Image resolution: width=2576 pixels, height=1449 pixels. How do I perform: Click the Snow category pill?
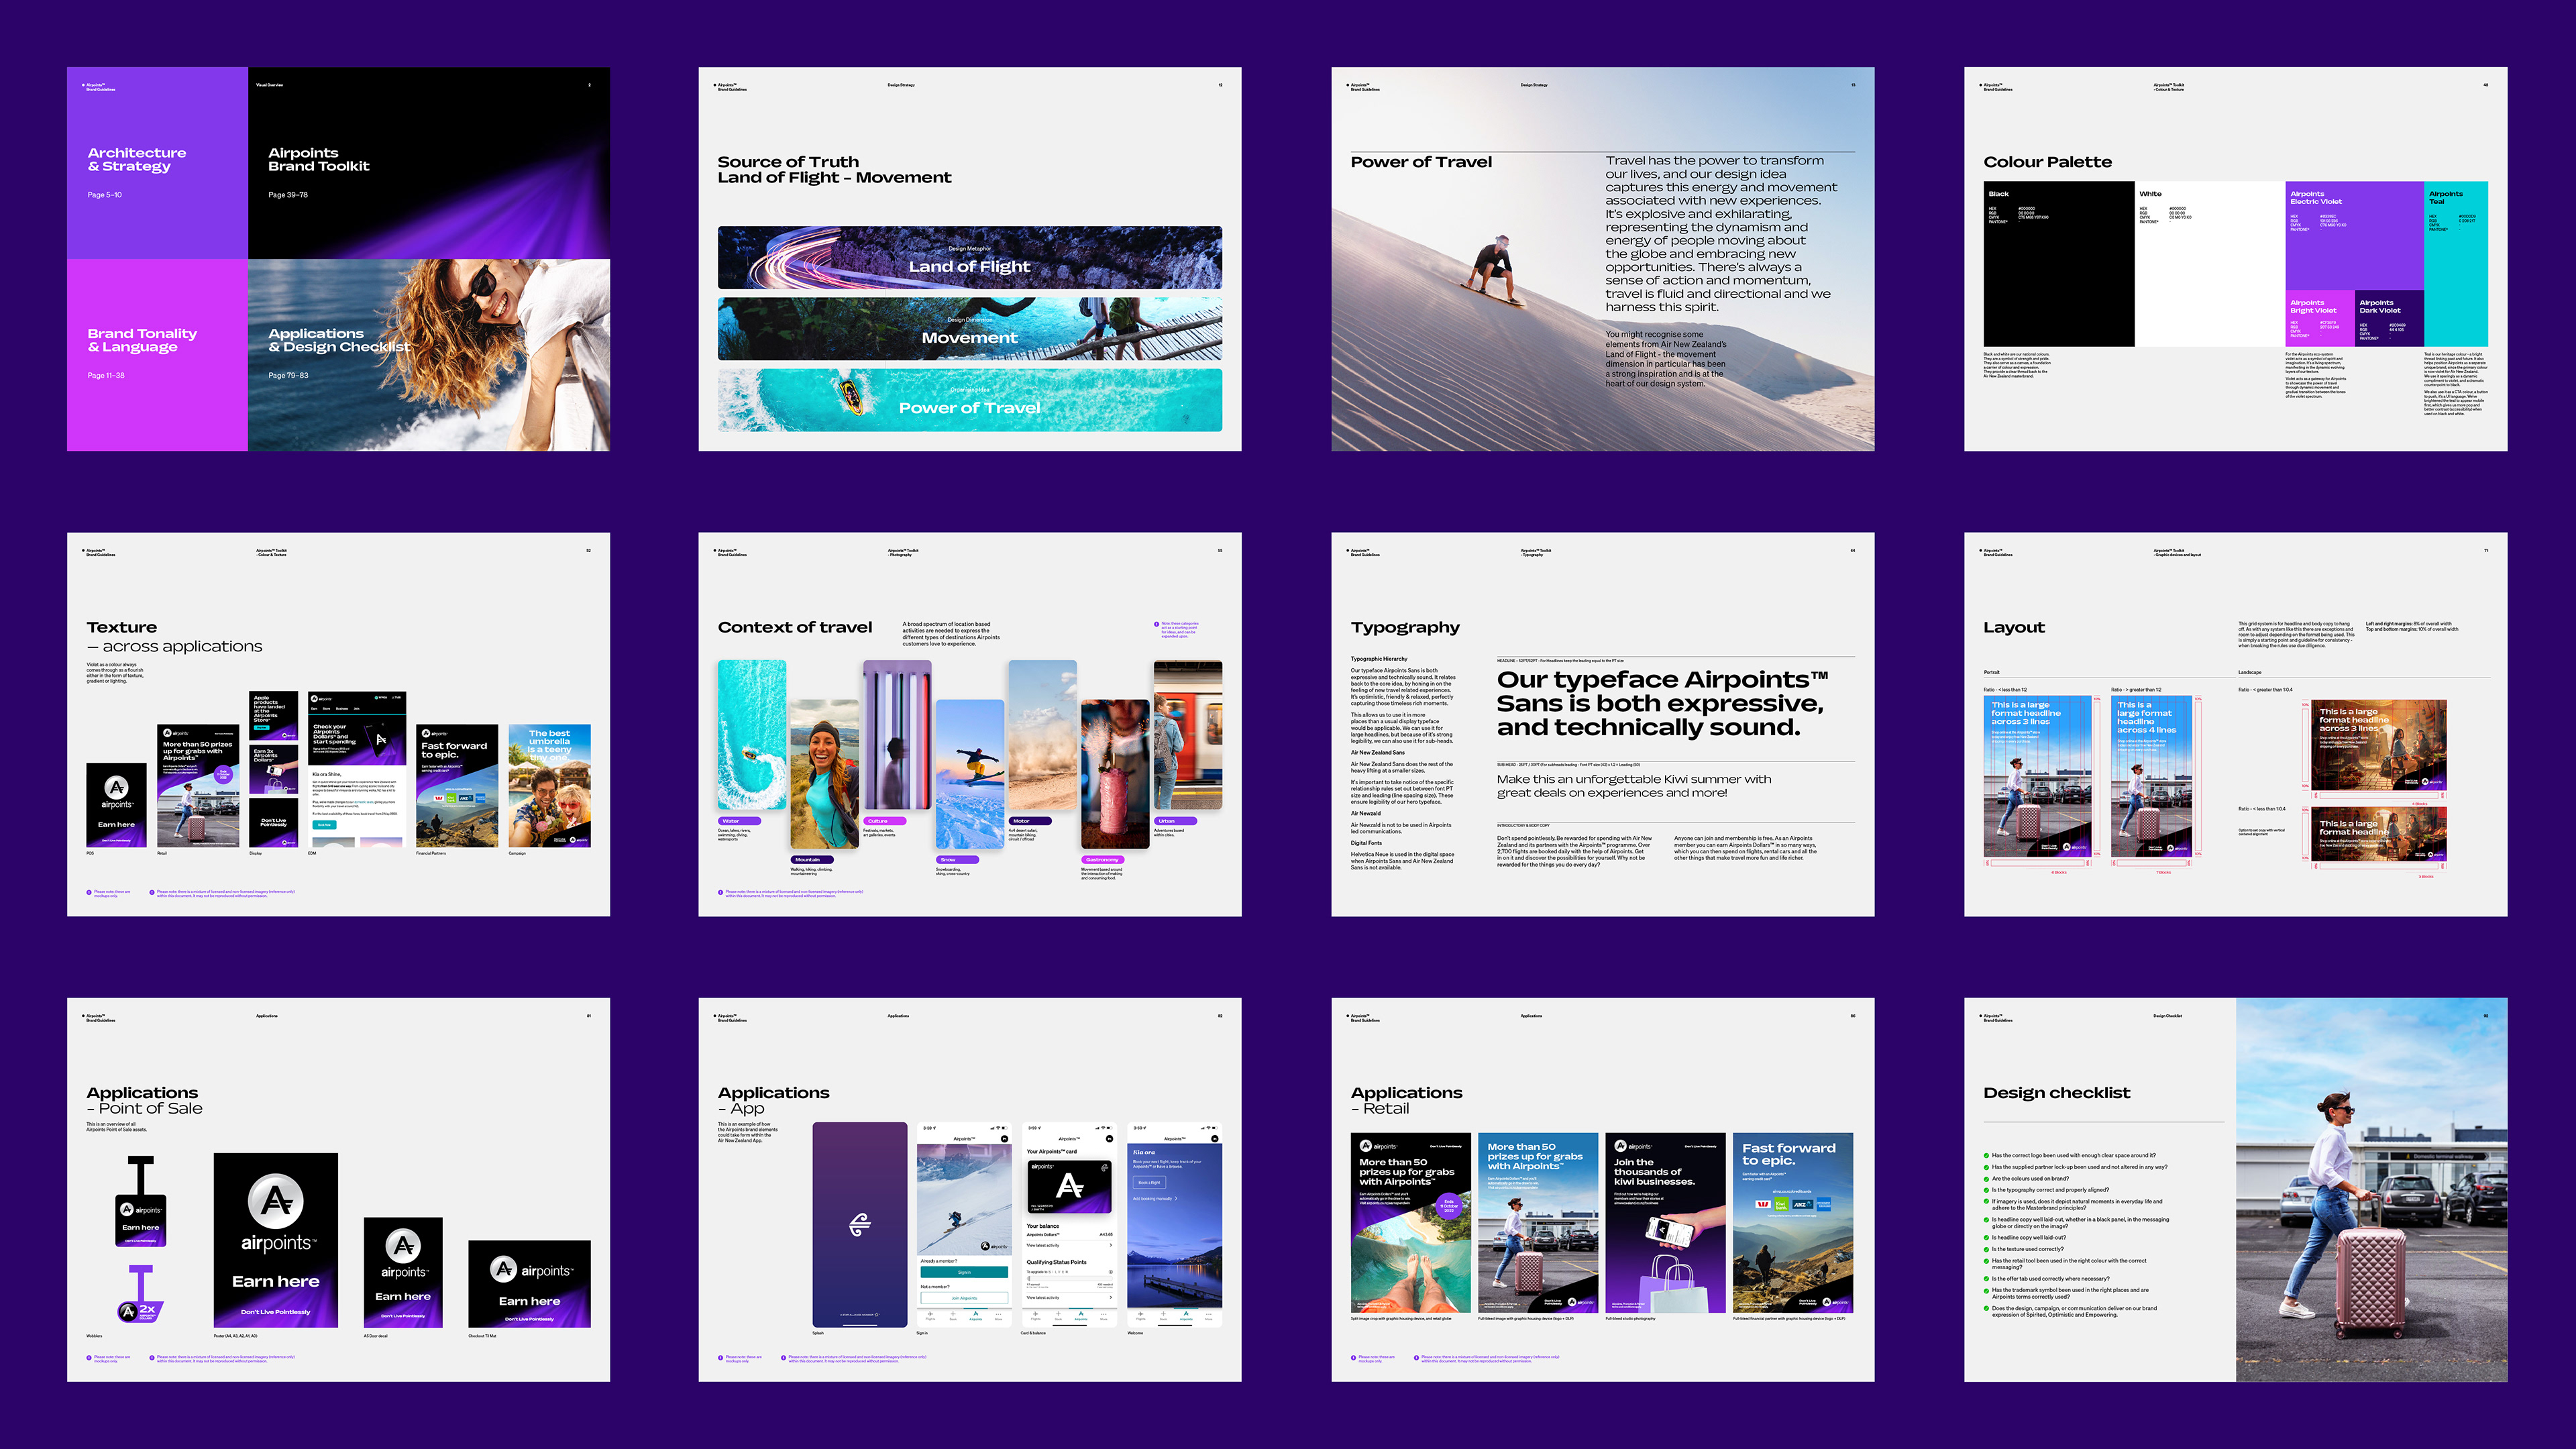coord(957,859)
